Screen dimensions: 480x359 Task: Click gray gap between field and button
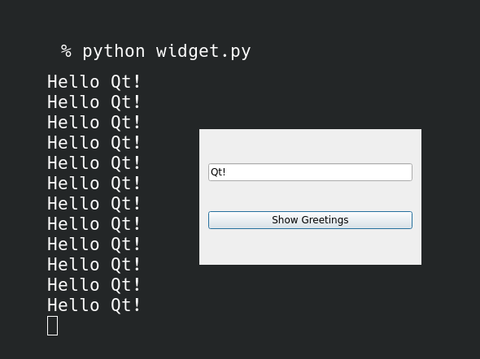tap(310, 197)
